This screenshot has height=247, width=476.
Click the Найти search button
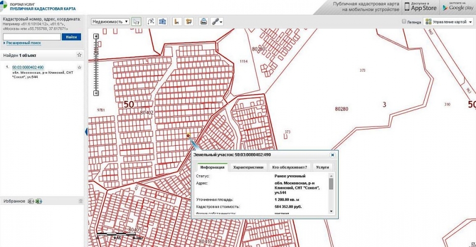click(x=71, y=37)
